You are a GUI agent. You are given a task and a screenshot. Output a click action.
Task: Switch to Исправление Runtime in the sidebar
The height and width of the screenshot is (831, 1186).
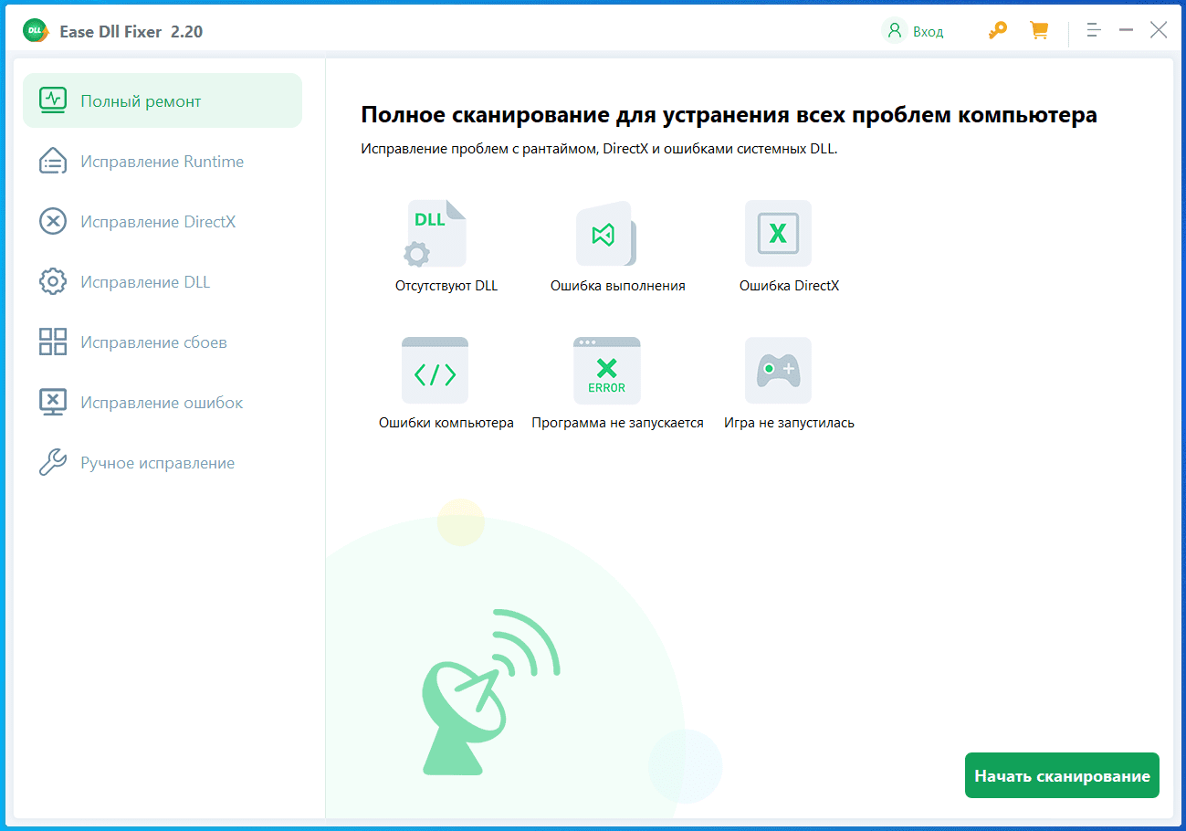163,162
